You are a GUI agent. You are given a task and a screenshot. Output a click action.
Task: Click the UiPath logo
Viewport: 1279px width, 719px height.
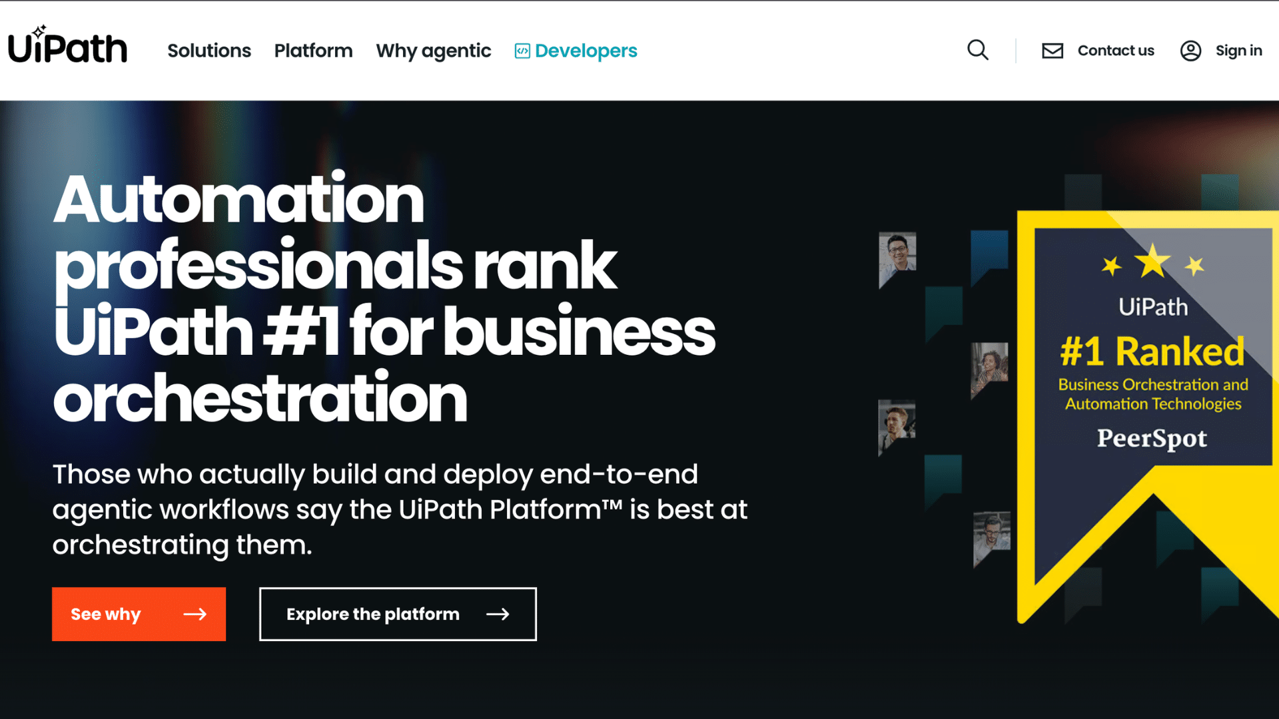[x=67, y=46]
